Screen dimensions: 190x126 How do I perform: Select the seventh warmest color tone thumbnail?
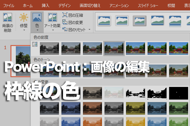tap(179, 71)
